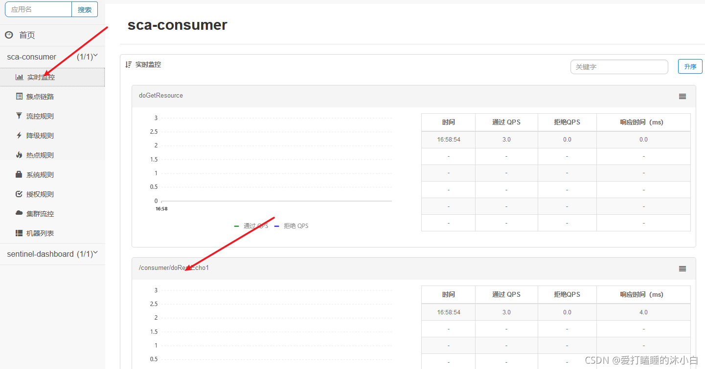
Task: Click the doGetResource panel title
Action: pos(161,96)
